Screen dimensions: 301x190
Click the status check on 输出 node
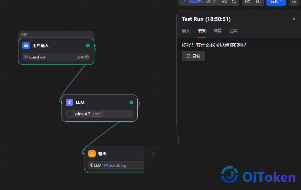(x=154, y=154)
